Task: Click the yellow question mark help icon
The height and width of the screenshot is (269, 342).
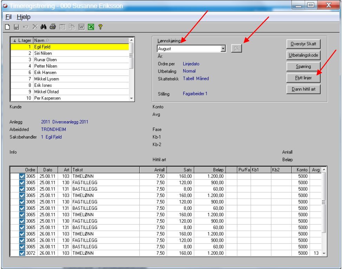Action: [x=100, y=27]
